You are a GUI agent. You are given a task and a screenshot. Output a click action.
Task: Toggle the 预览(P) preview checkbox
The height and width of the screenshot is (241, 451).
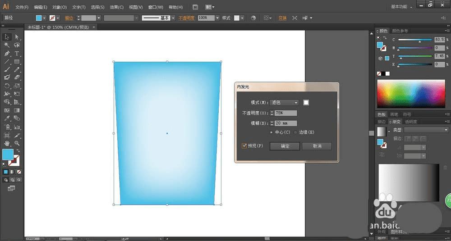(244, 146)
